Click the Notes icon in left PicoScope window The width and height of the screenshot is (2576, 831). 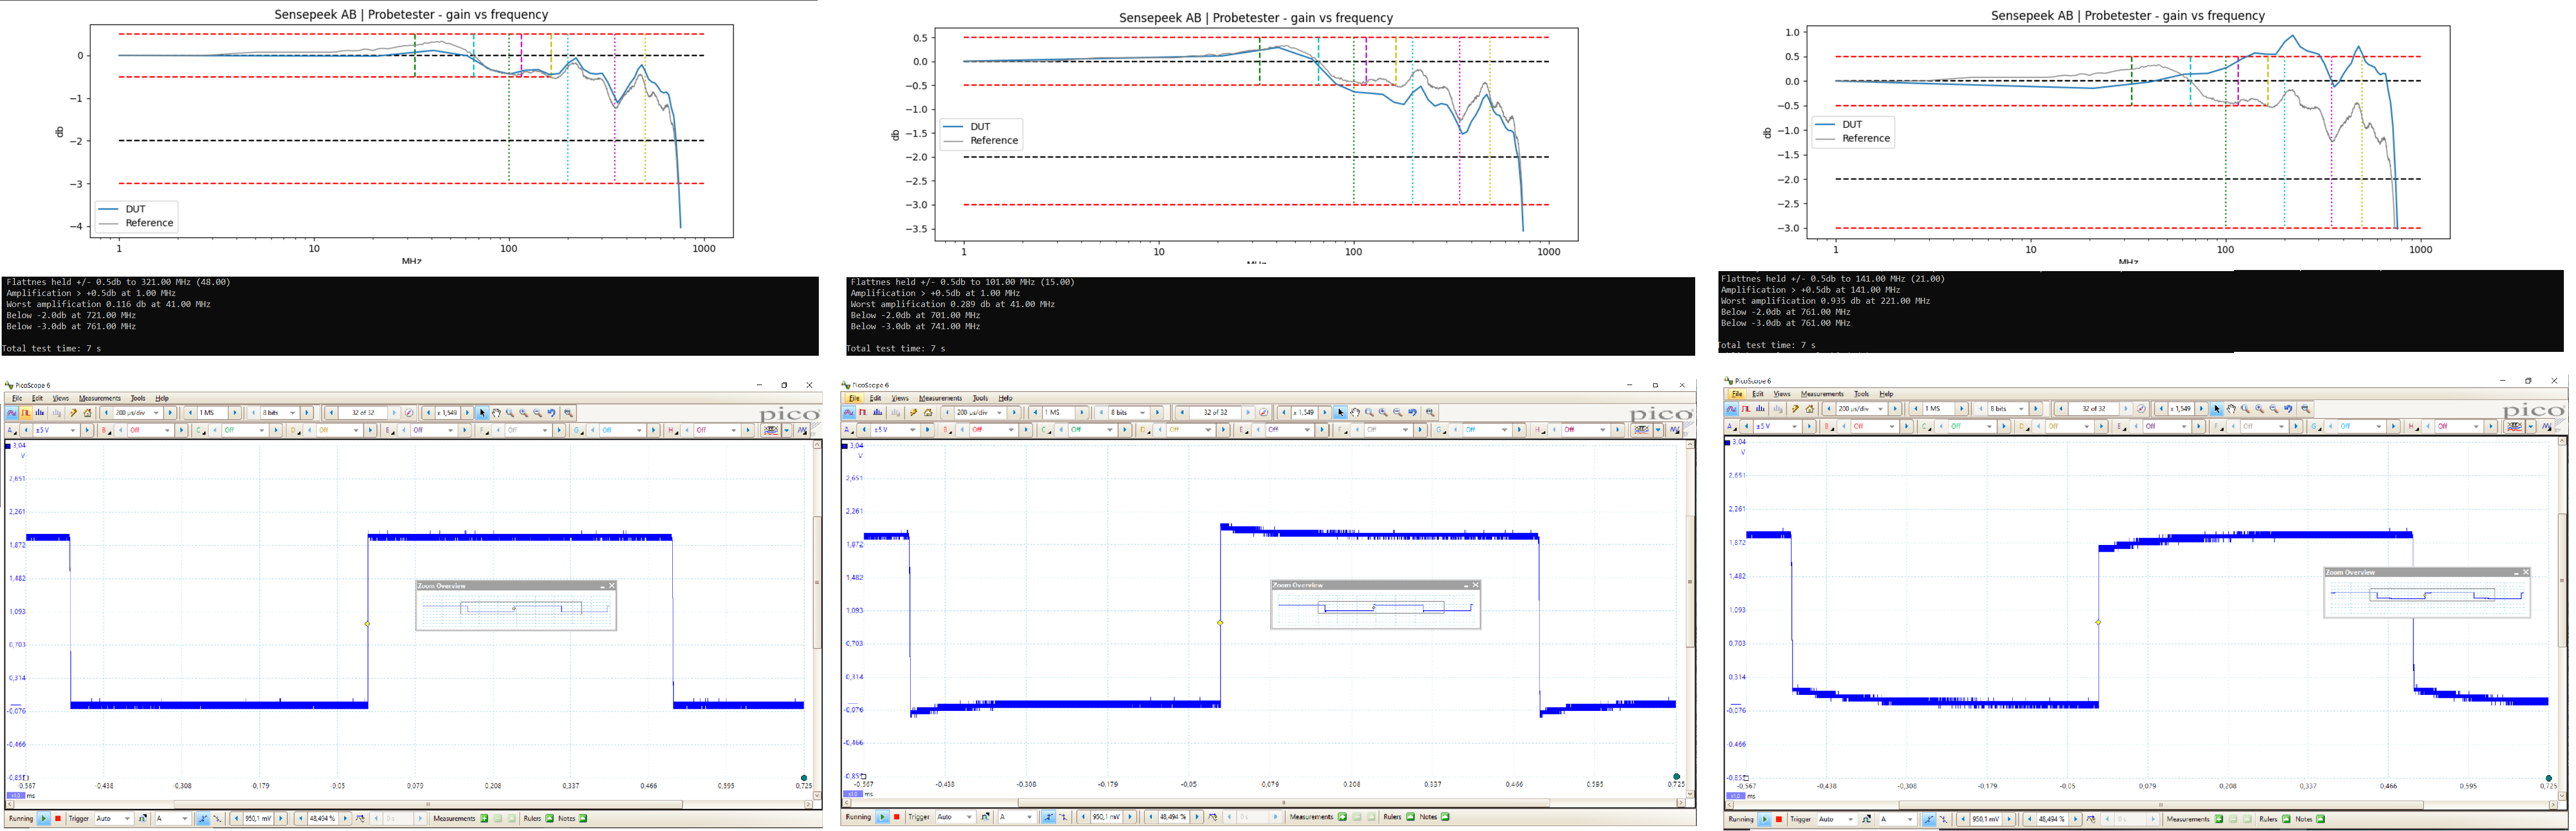(584, 819)
